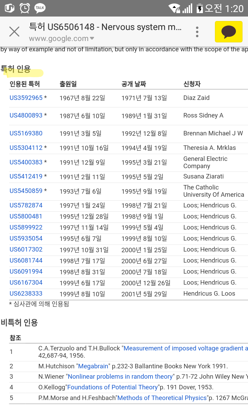Tap the Wi-Fi status icon
This screenshot has width=248, height=409.
click(174, 8)
